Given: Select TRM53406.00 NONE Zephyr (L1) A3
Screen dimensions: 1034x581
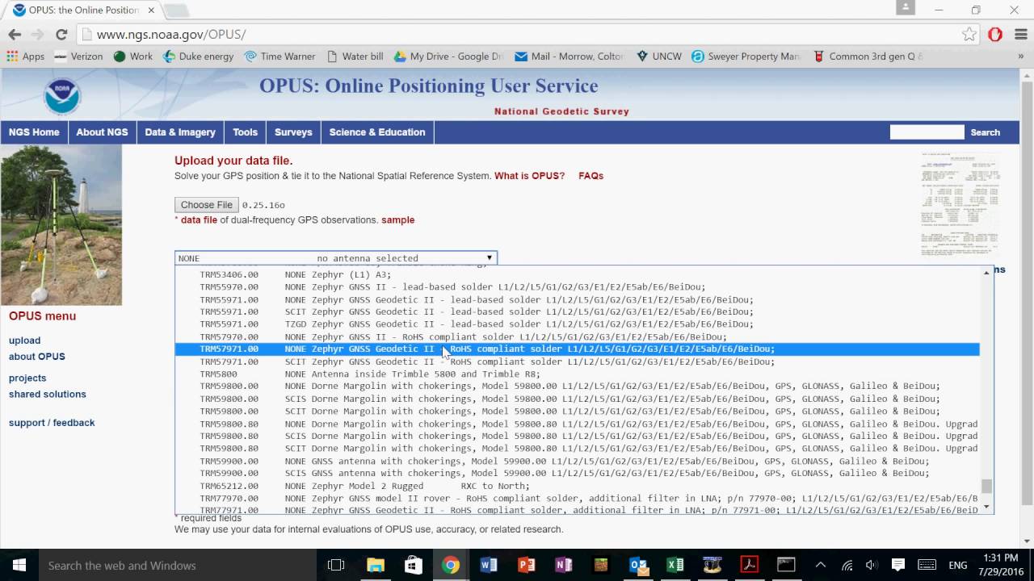Looking at the screenshot, I should point(578,274).
